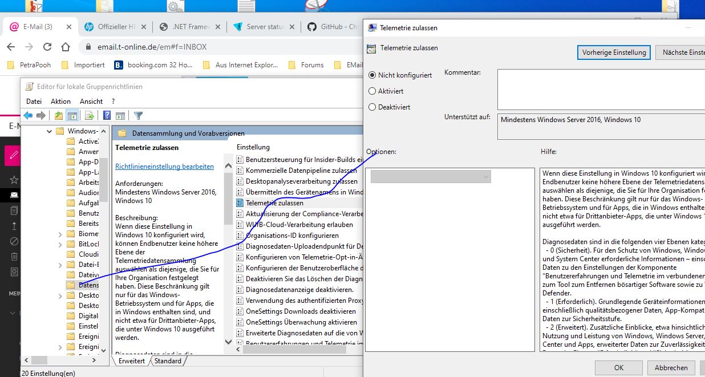
Task: Close the Server status browser tab
Action: click(x=292, y=27)
